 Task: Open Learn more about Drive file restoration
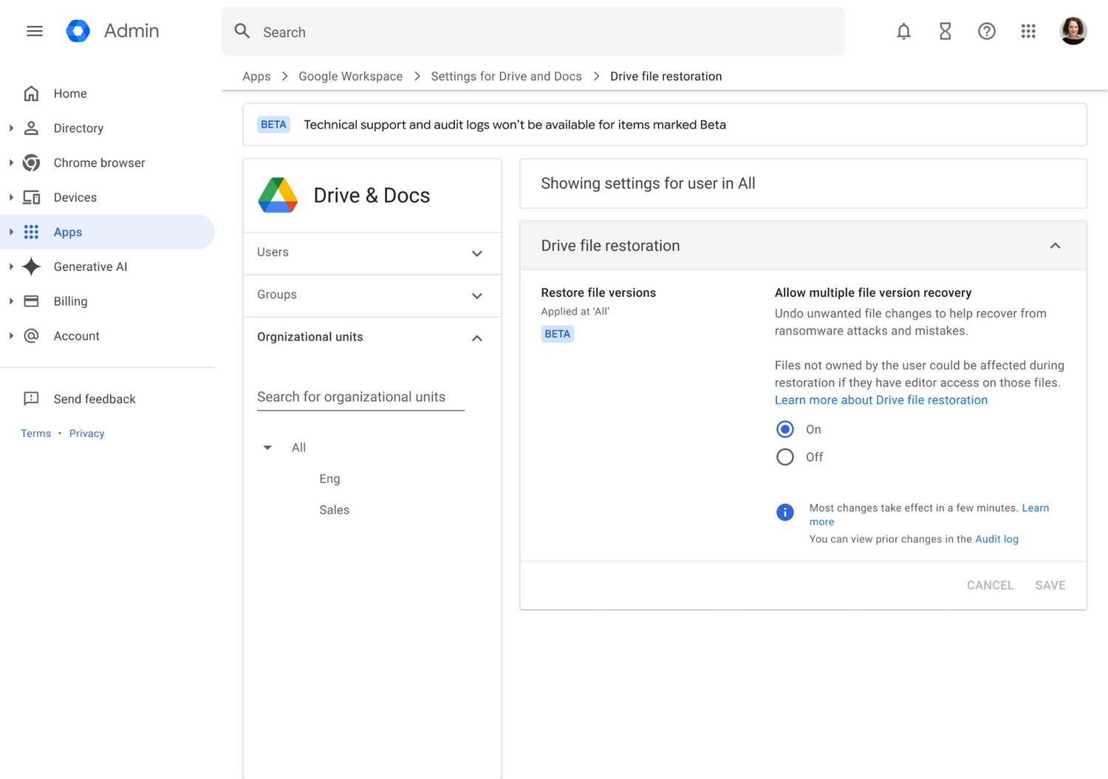click(880, 399)
